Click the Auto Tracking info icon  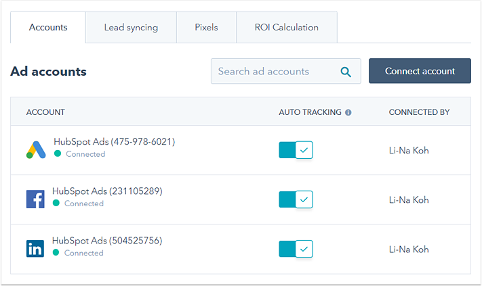point(348,112)
